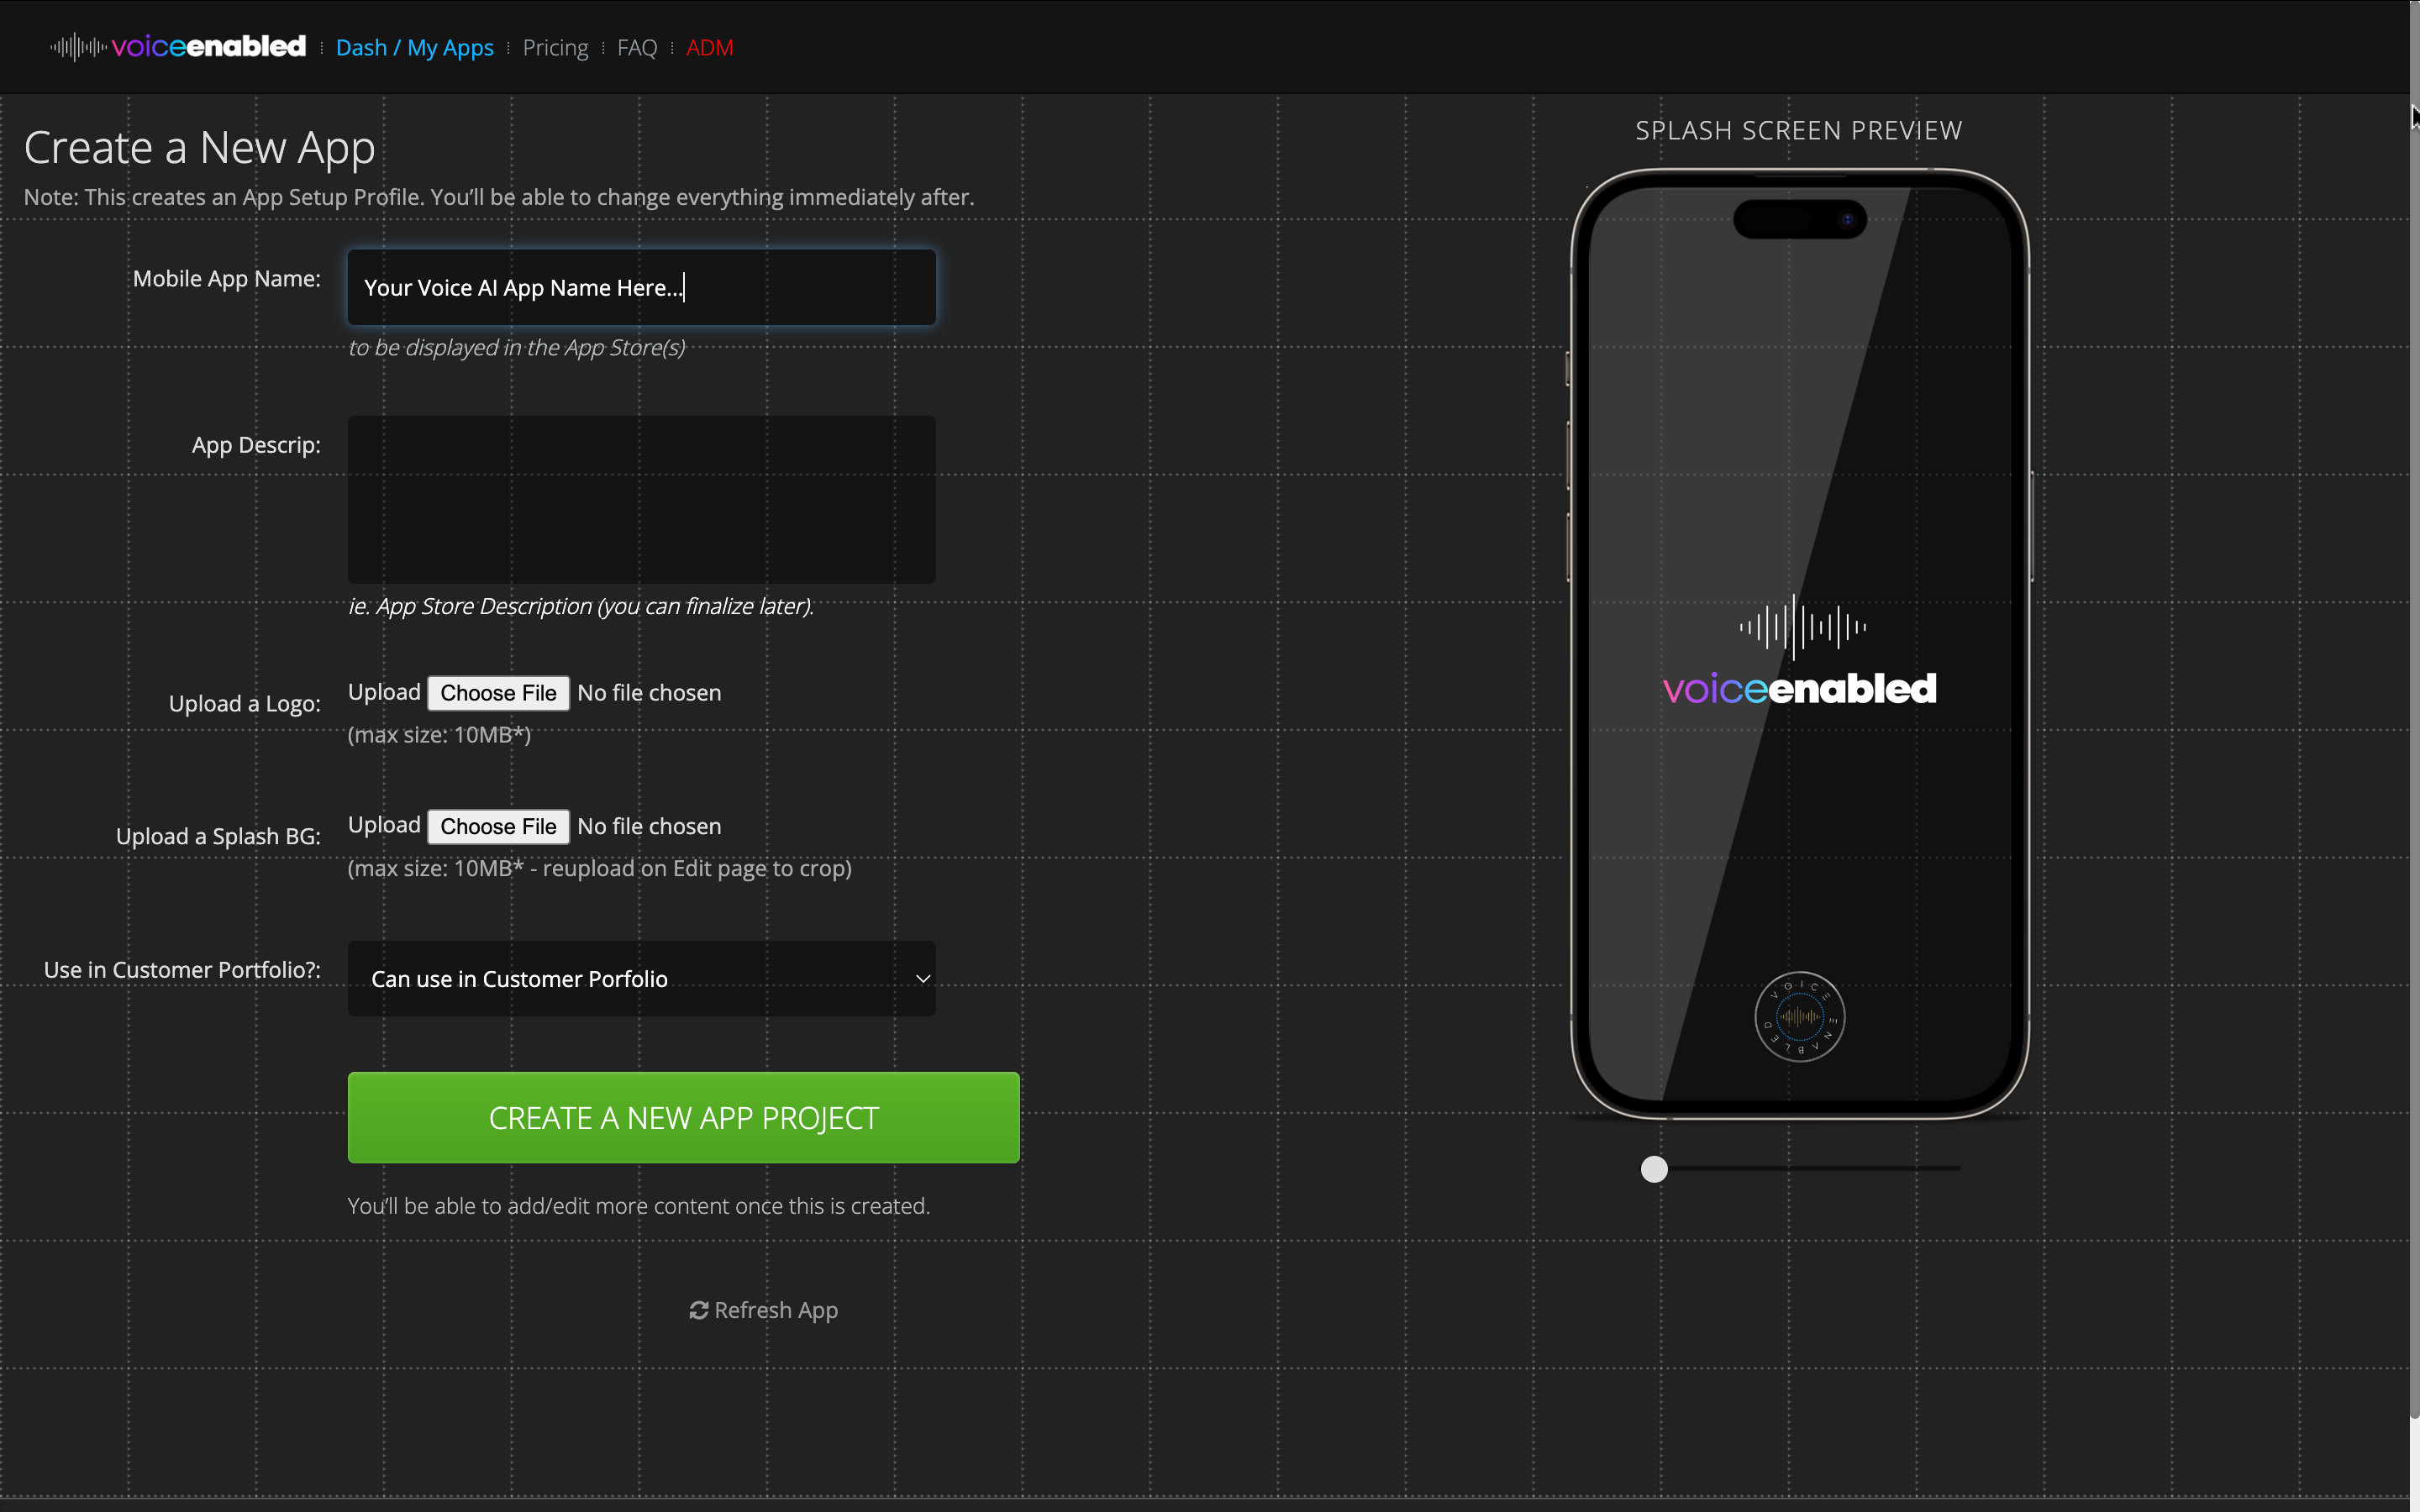Image resolution: width=2420 pixels, height=1512 pixels.
Task: Click the App Descrip text area
Action: pyautogui.click(x=641, y=499)
